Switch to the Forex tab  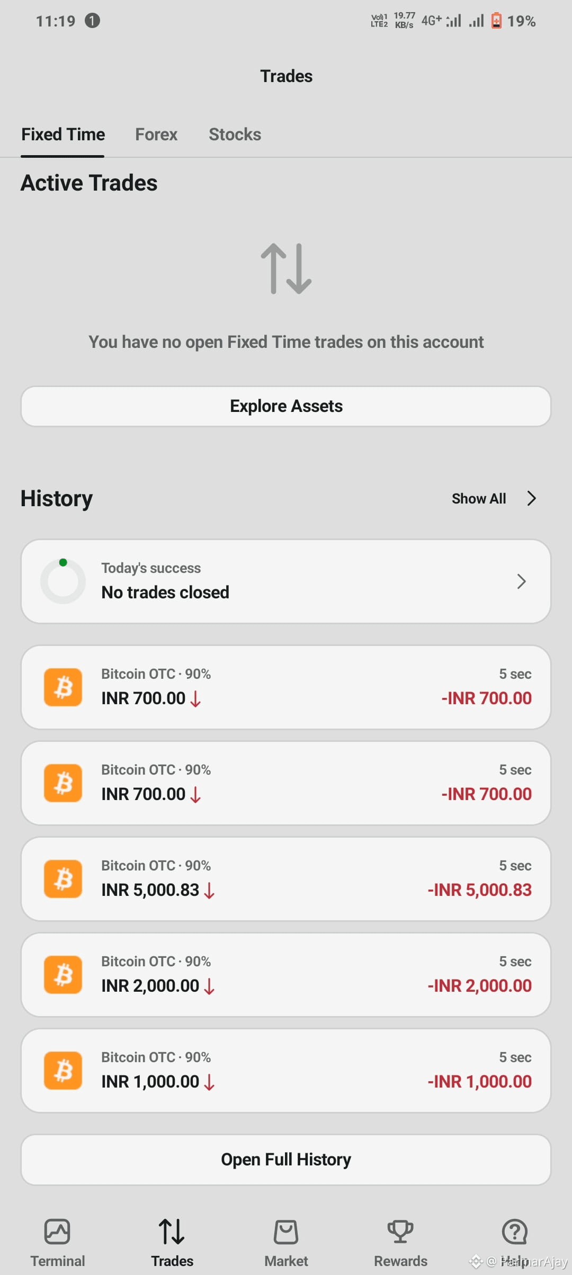tap(156, 134)
